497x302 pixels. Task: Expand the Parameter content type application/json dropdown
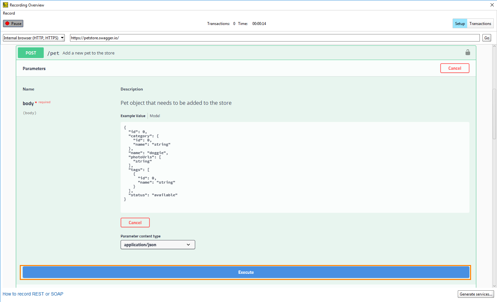(x=158, y=245)
